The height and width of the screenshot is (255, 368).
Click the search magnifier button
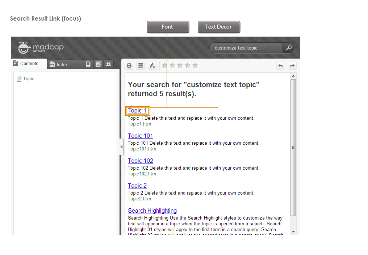288,48
